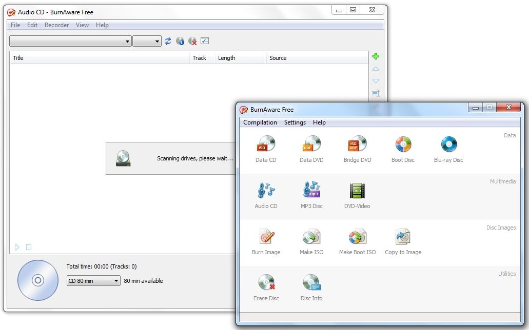Start the Erase Disc utility
The width and height of the screenshot is (529, 330).
coord(266,287)
